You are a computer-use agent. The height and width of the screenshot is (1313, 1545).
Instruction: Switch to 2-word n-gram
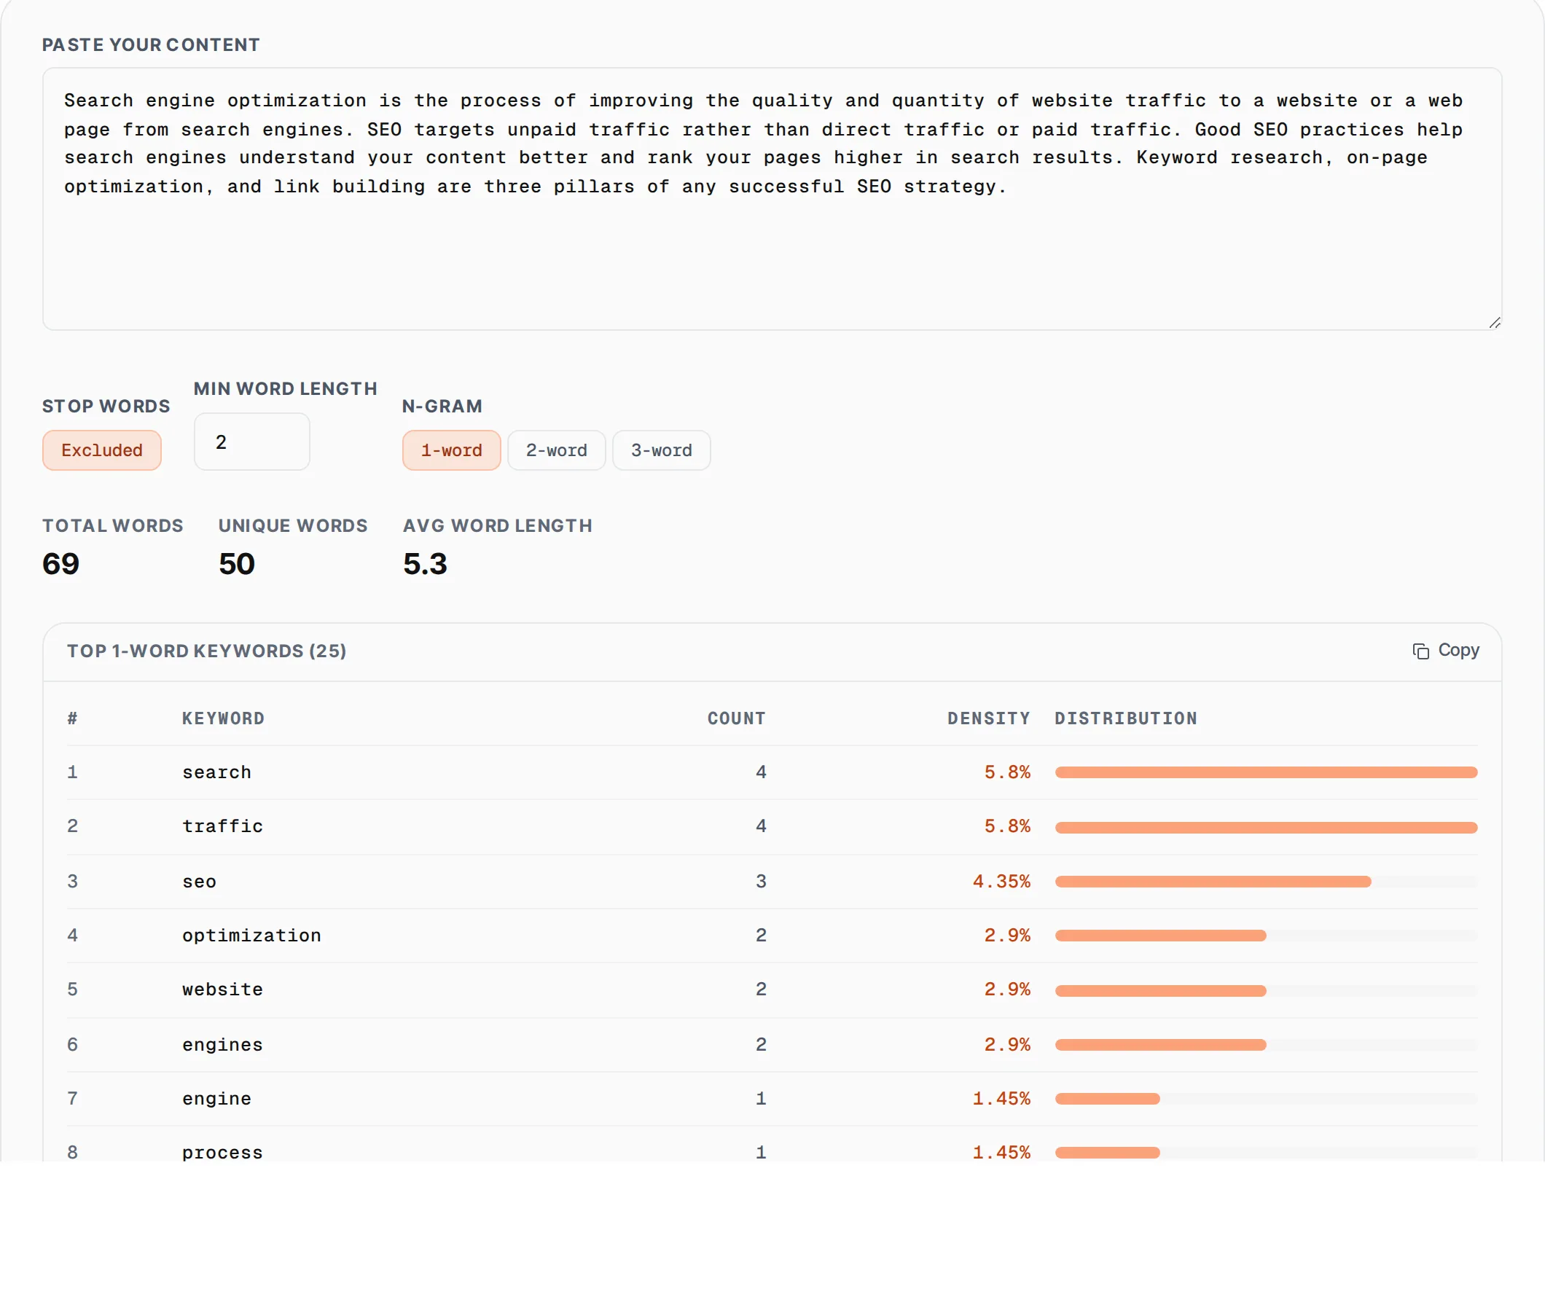tap(556, 450)
